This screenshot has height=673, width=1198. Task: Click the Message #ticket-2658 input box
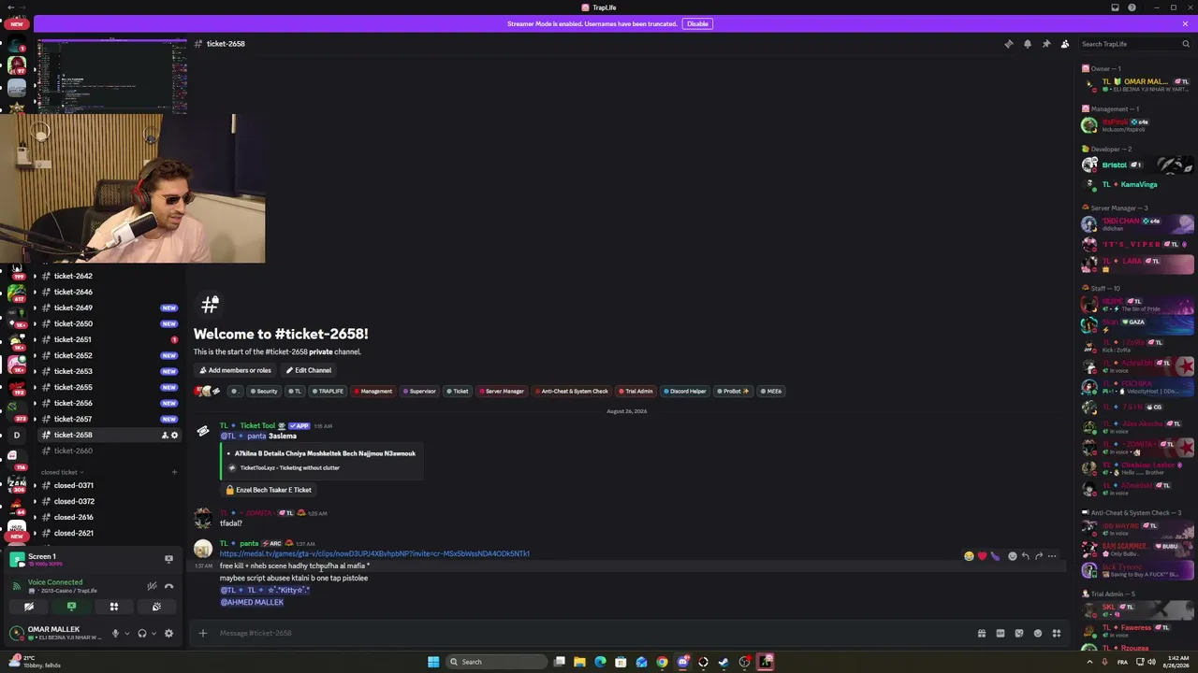(590, 633)
